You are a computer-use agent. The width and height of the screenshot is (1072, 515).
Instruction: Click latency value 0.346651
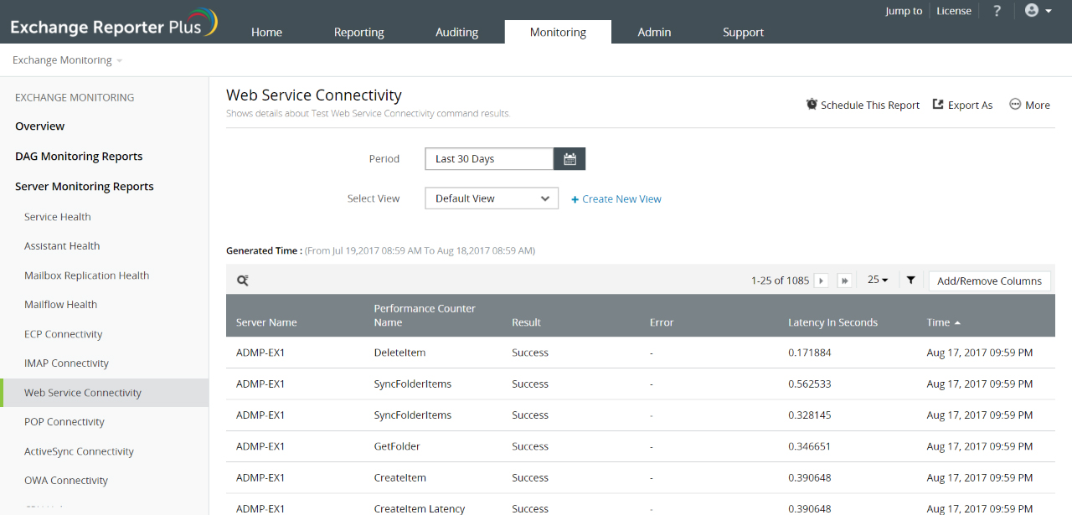810,446
